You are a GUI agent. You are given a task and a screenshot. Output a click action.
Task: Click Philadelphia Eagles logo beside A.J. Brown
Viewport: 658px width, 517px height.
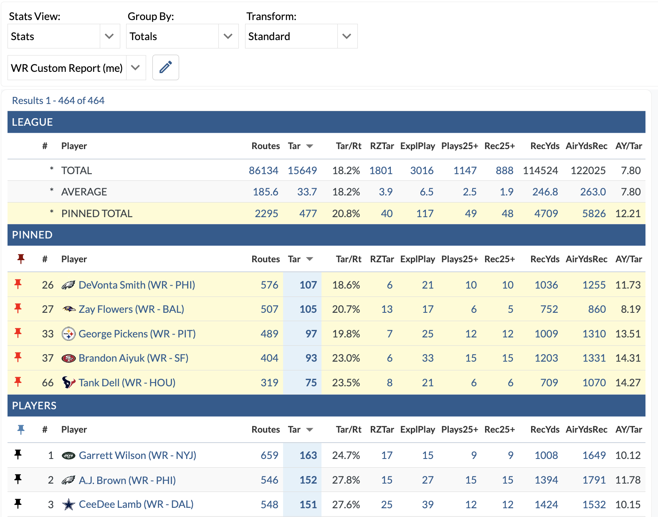[68, 480]
